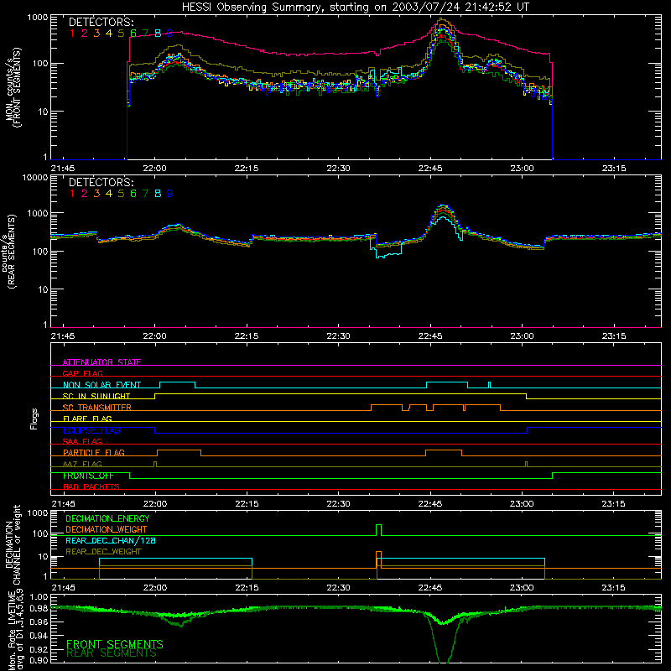This screenshot has width=671, height=671.
Task: Click the 0.94 tick label on livetime axis
Action: [39, 636]
